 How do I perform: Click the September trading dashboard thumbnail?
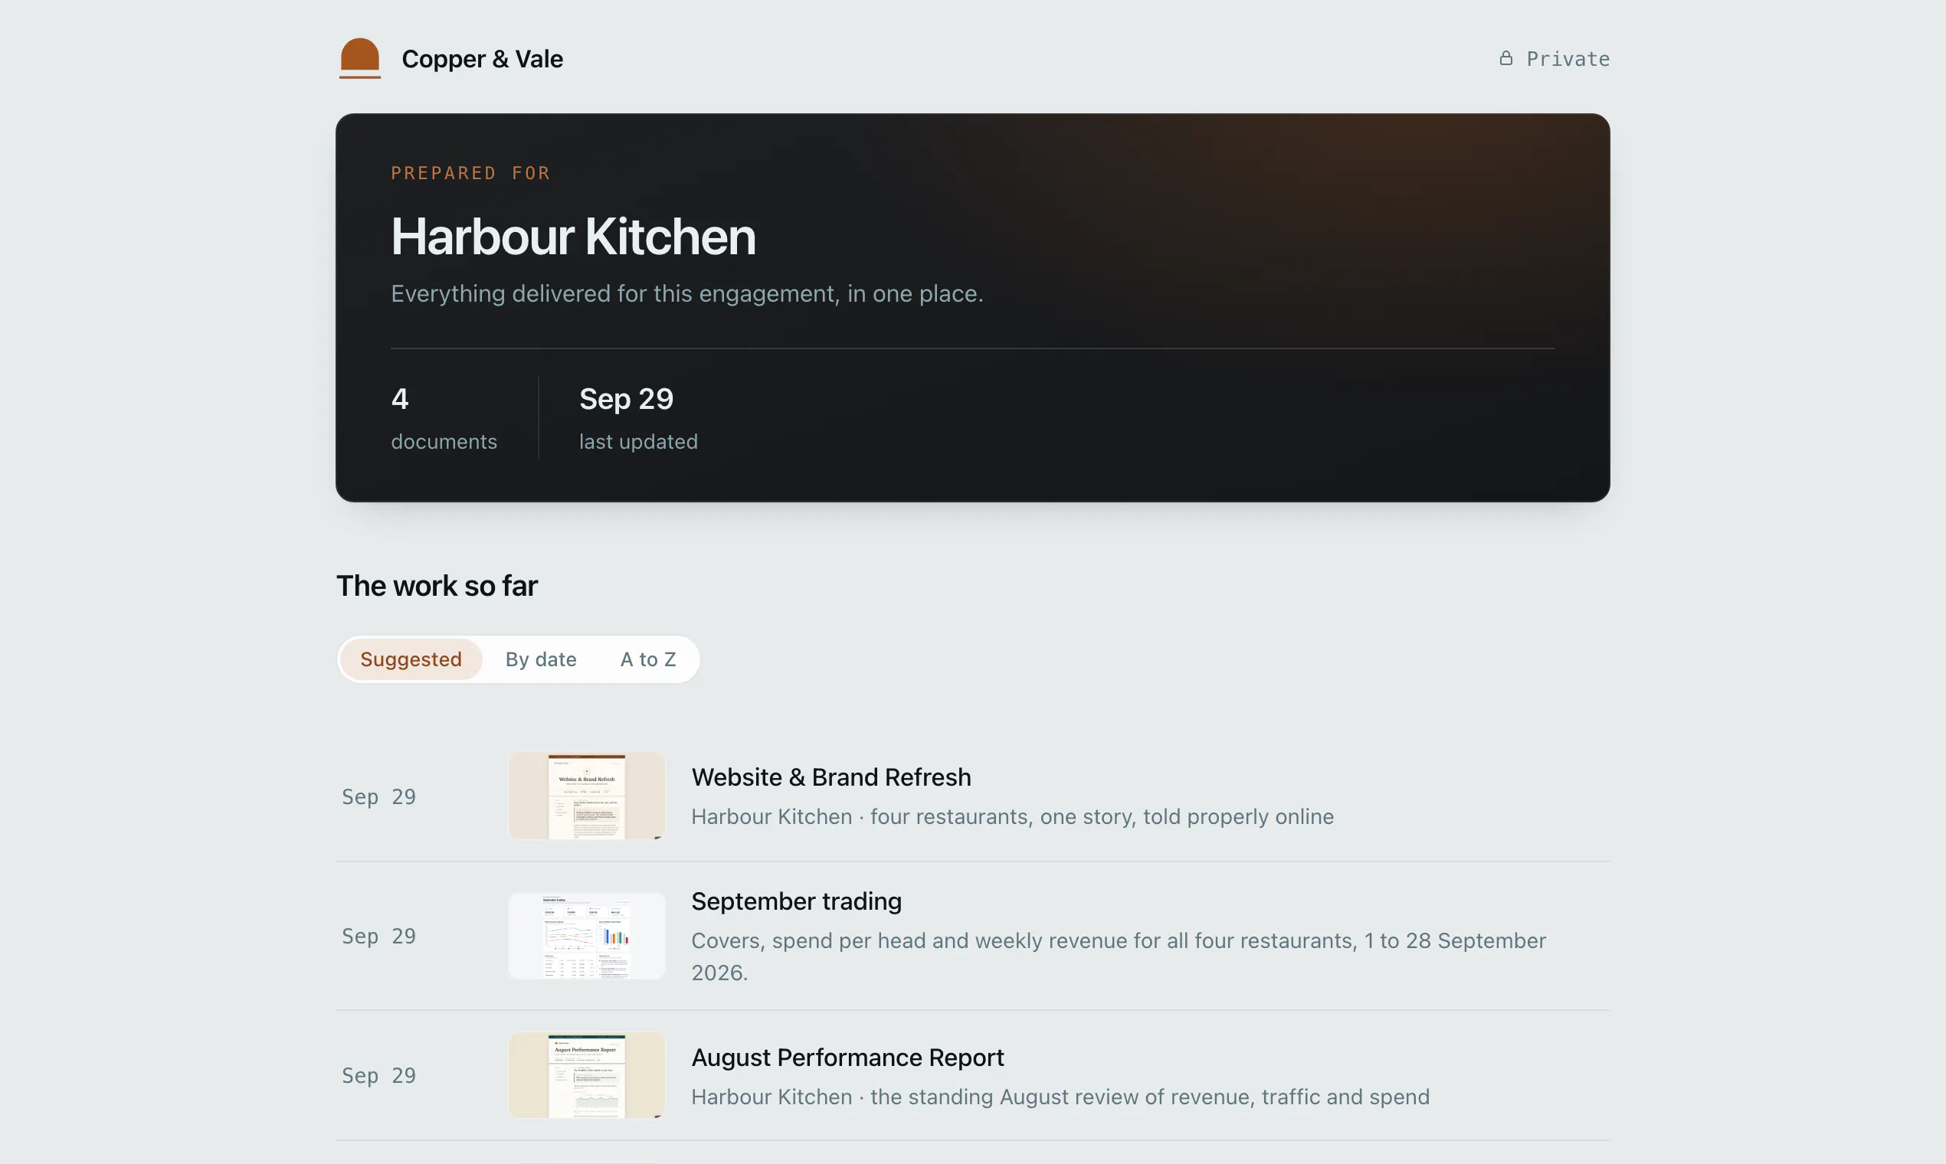point(586,935)
